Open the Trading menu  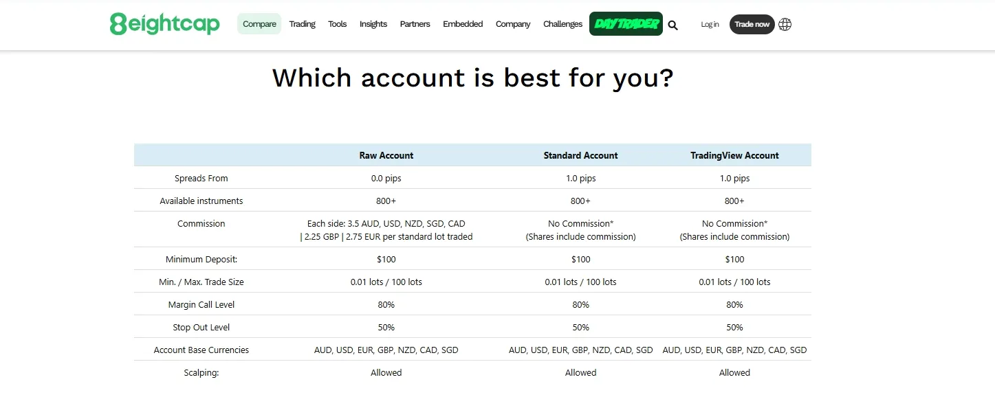pyautogui.click(x=302, y=24)
